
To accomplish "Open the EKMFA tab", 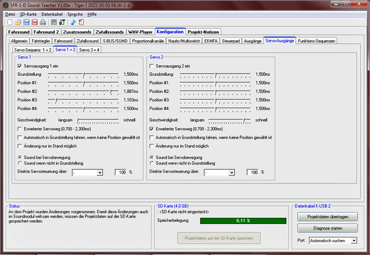I will coord(211,41).
